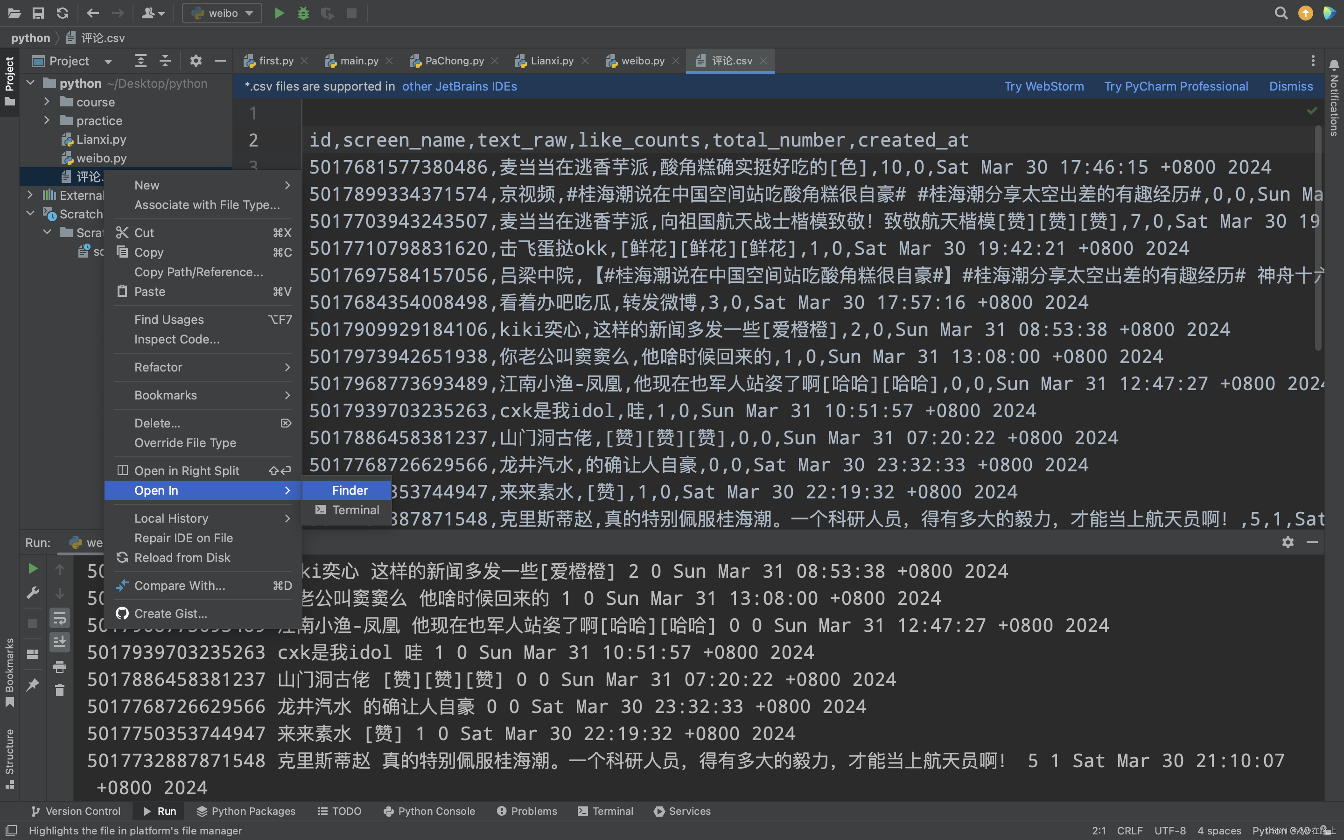The image size is (1344, 840).
Task: Click the other JetBrains IDEs link
Action: (x=459, y=86)
